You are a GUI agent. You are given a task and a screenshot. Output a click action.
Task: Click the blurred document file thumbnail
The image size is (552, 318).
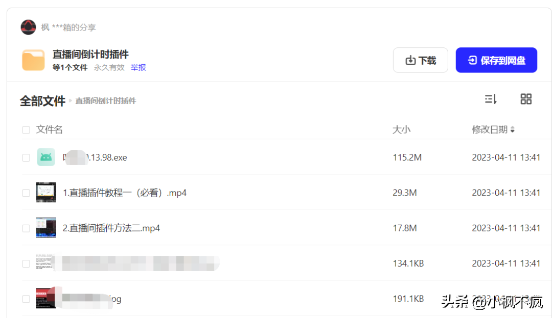pyautogui.click(x=45, y=263)
